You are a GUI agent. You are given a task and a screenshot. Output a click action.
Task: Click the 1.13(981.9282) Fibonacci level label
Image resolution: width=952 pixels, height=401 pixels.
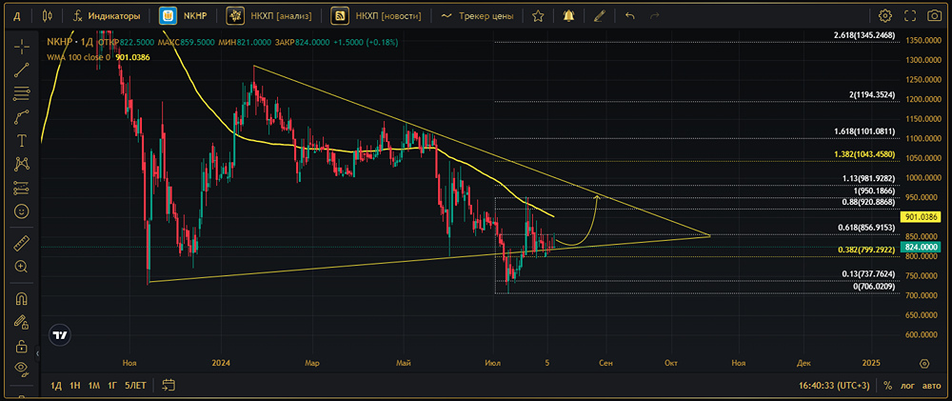[867, 179]
